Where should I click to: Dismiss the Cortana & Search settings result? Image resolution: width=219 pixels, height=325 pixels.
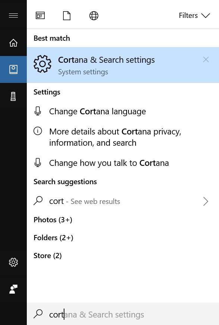206,59
